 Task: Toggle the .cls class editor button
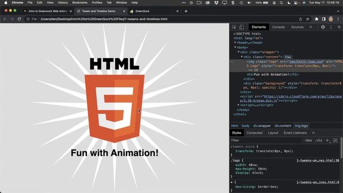[318, 140]
